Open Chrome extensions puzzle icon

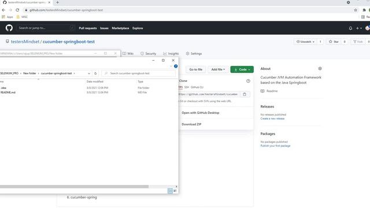click(x=364, y=10)
